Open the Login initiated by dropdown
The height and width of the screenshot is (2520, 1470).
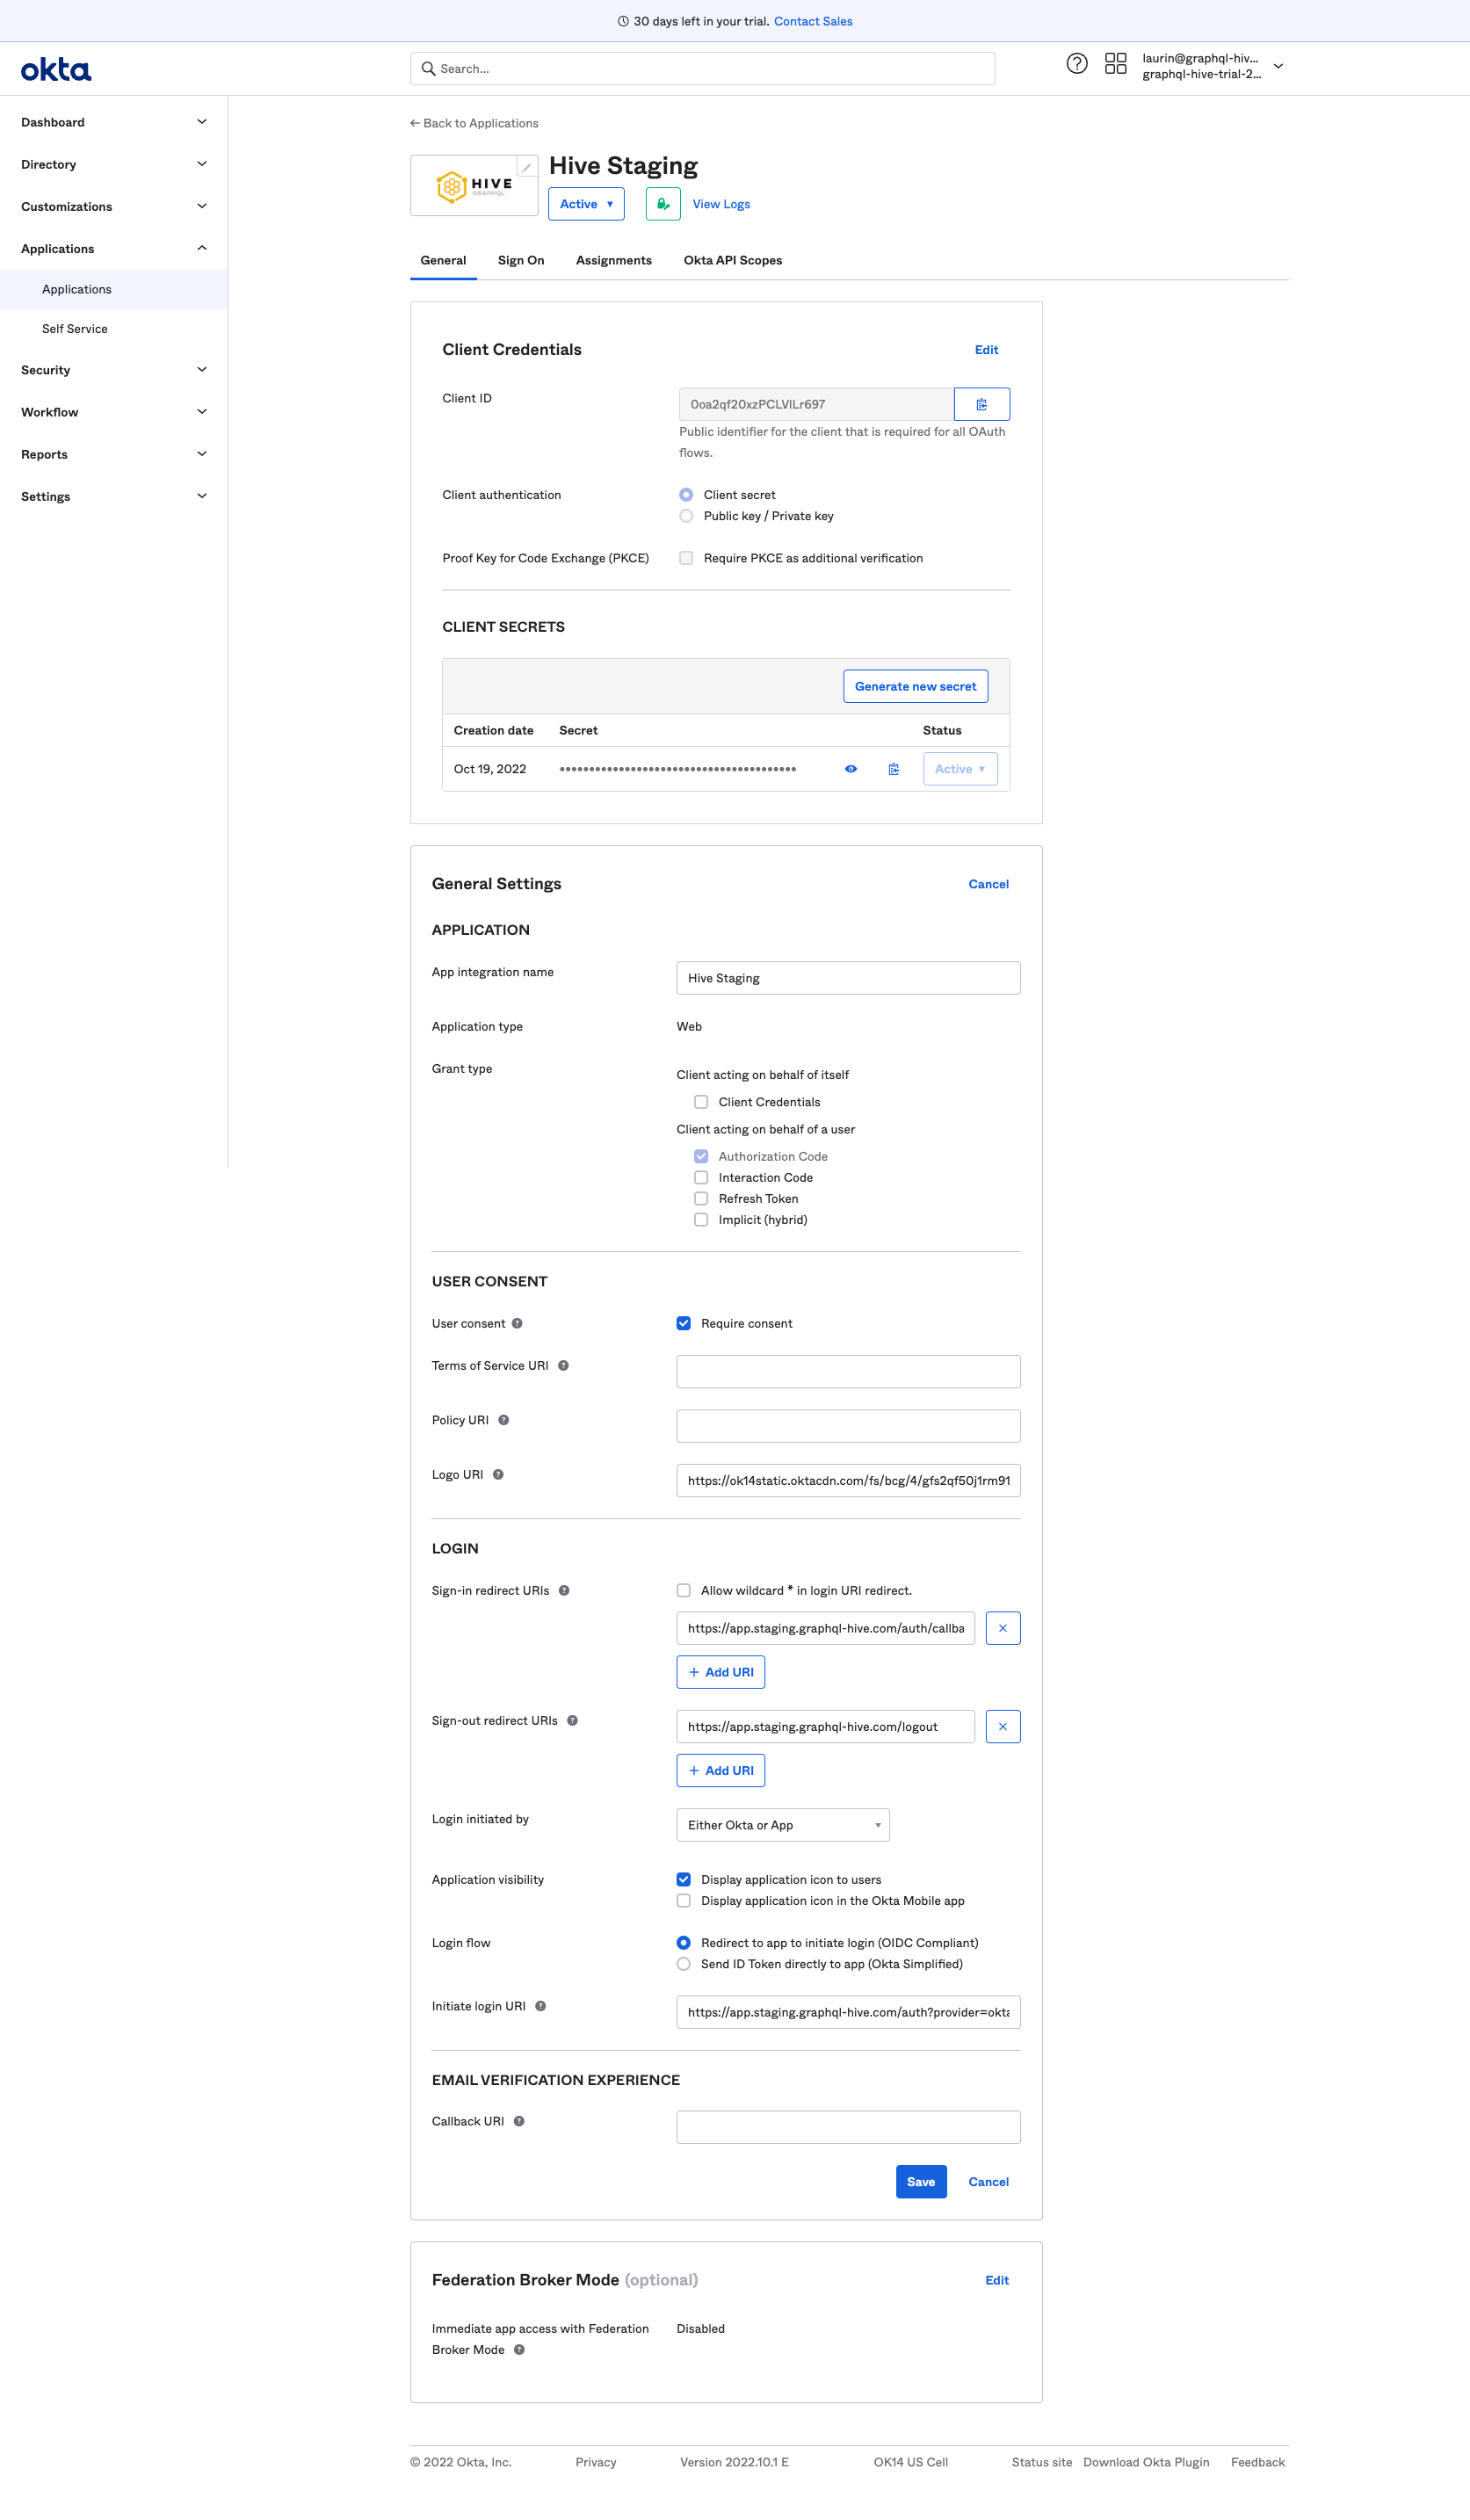(x=783, y=1824)
